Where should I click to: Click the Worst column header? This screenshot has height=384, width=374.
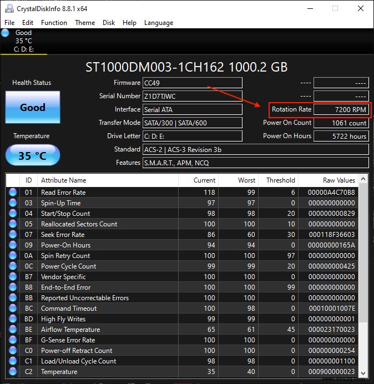[x=238, y=180]
